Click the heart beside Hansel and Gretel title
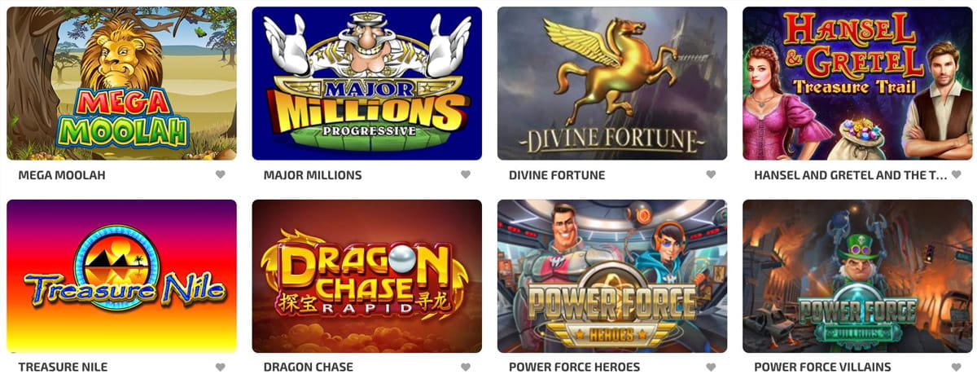 [957, 174]
